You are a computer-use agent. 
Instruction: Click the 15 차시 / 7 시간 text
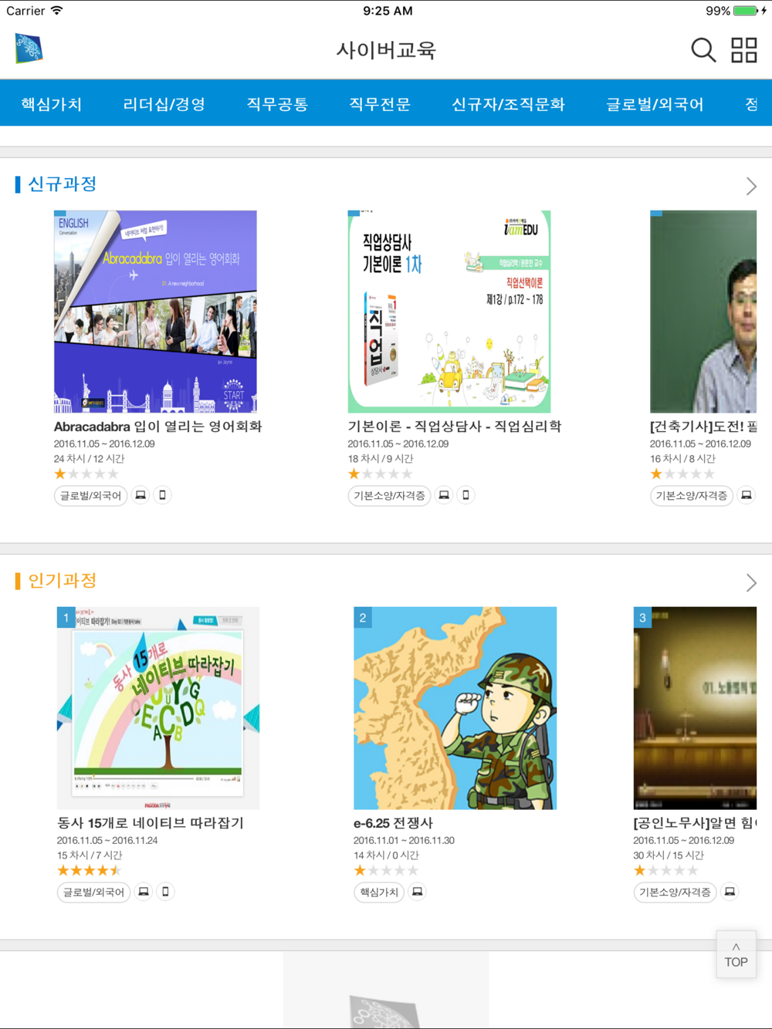(90, 855)
